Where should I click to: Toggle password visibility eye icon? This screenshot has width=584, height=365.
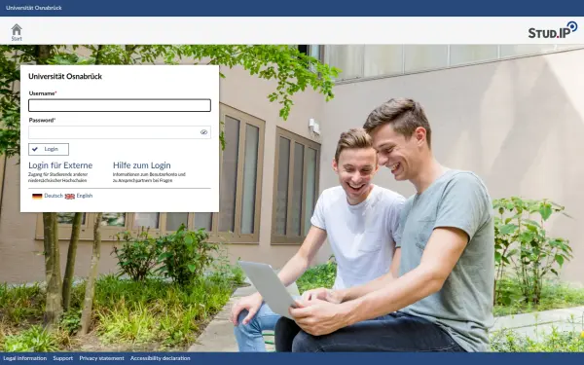pos(203,132)
